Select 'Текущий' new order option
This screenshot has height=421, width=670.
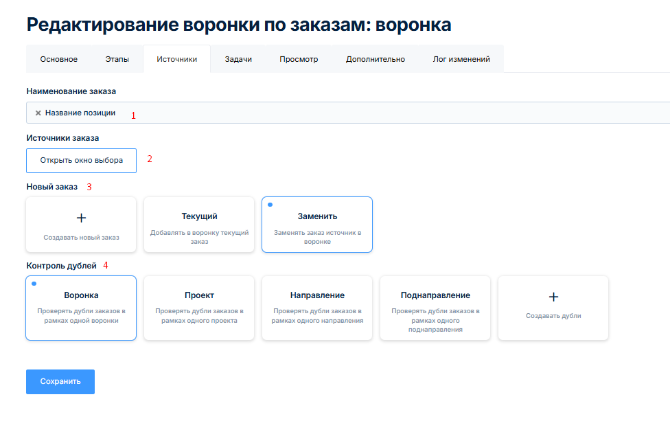pyautogui.click(x=199, y=225)
